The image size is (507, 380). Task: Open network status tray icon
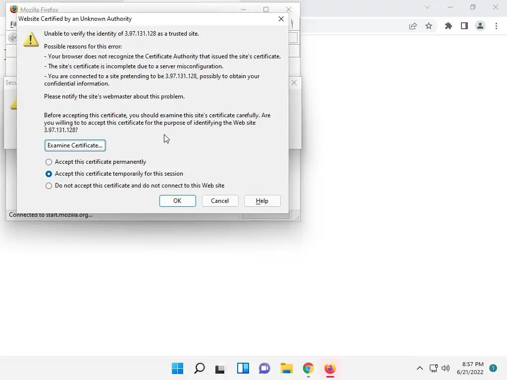(x=434, y=368)
